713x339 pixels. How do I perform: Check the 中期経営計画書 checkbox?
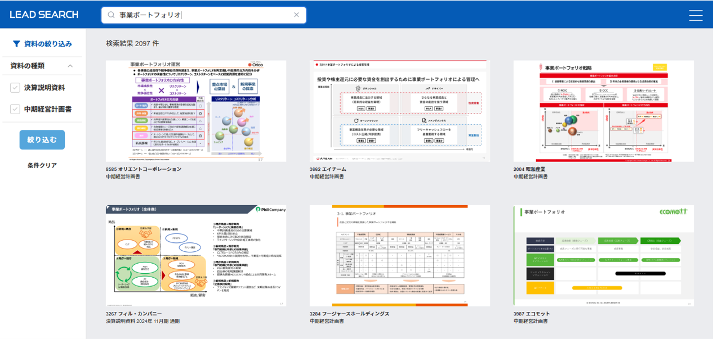click(15, 109)
